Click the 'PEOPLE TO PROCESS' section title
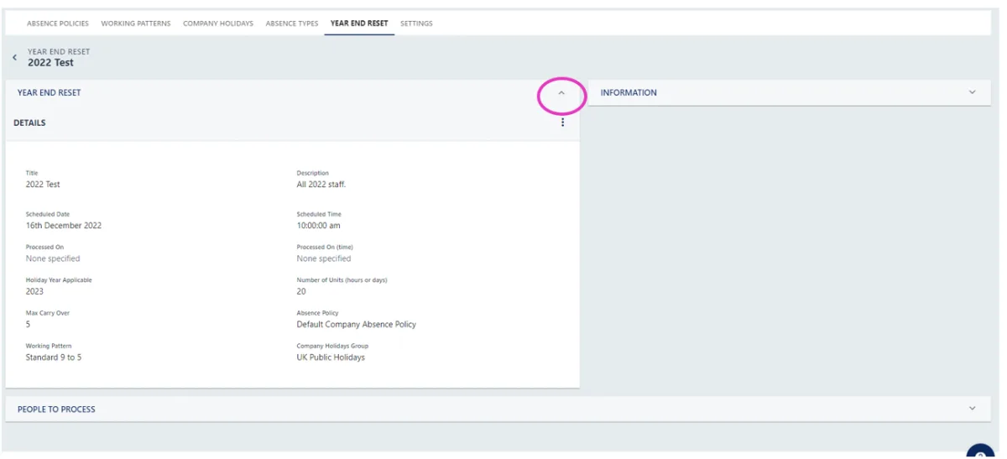This screenshot has width=1007, height=459. pos(56,409)
